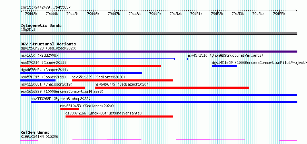Image resolution: width=307 pixels, height=144 pixels.
Task: Open the nsv570215 (Cooper2011) label
Action: click(x=43, y=77)
